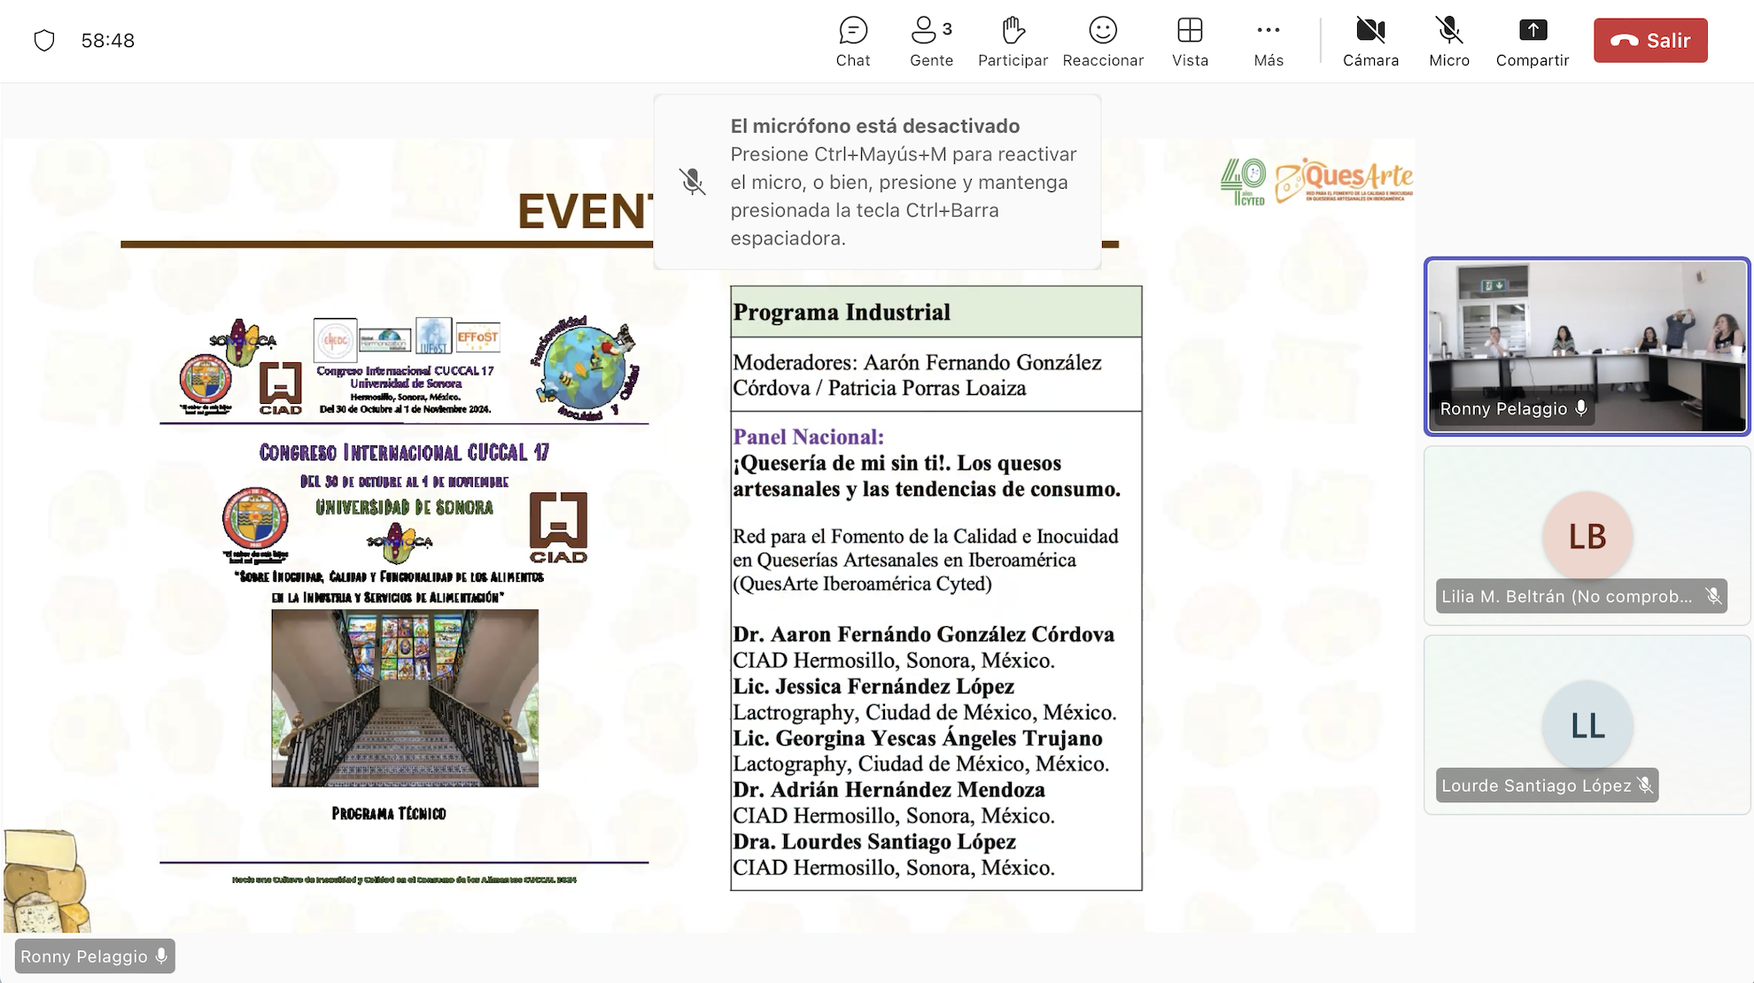Click the shield security icon top left

pos(44,39)
